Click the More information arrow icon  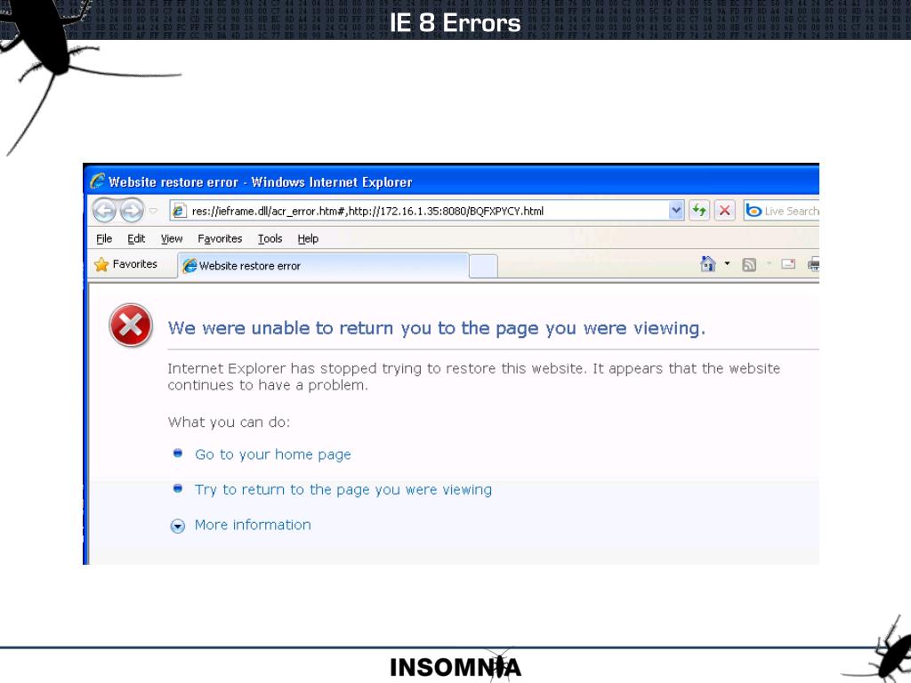(x=178, y=526)
